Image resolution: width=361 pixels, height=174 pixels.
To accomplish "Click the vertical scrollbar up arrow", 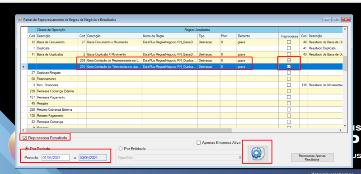I will coord(345,29).
